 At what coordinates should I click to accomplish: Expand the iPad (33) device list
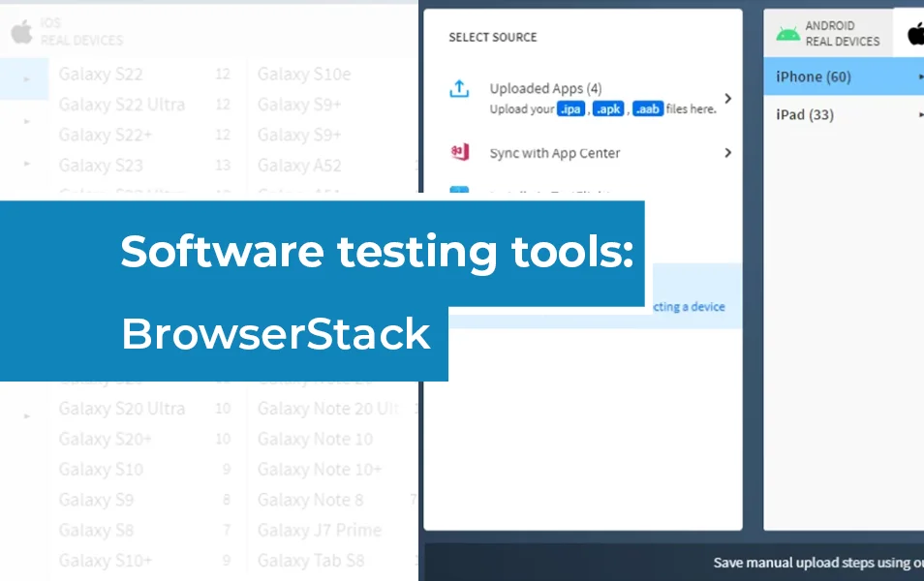click(920, 114)
